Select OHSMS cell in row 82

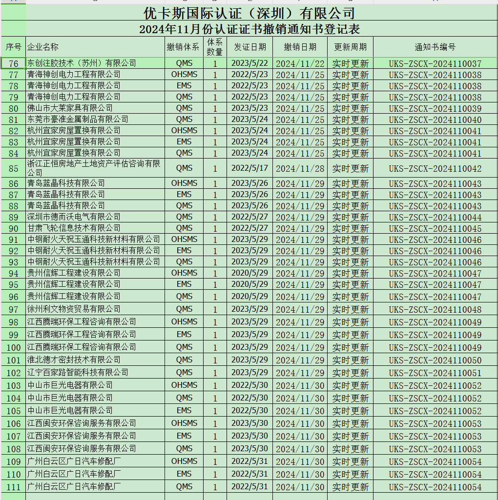184,130
